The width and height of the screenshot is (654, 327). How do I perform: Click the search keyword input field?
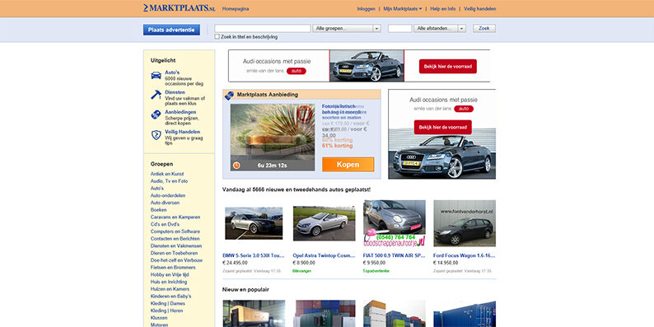263,28
